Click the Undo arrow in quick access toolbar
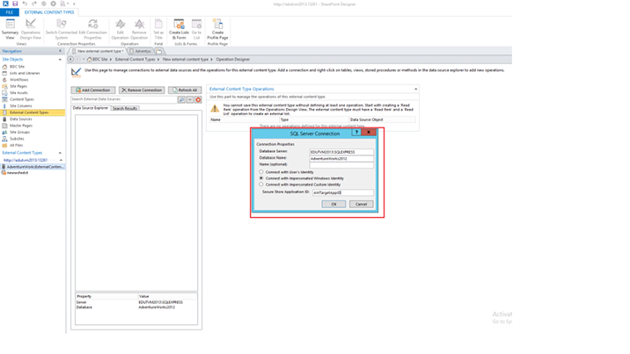 tap(25, 4)
